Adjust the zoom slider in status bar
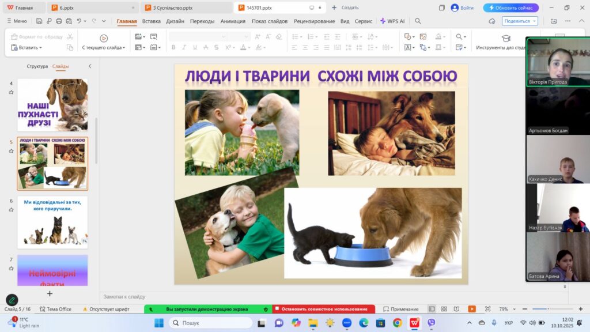The width and height of the screenshot is (590, 332). point(547,309)
